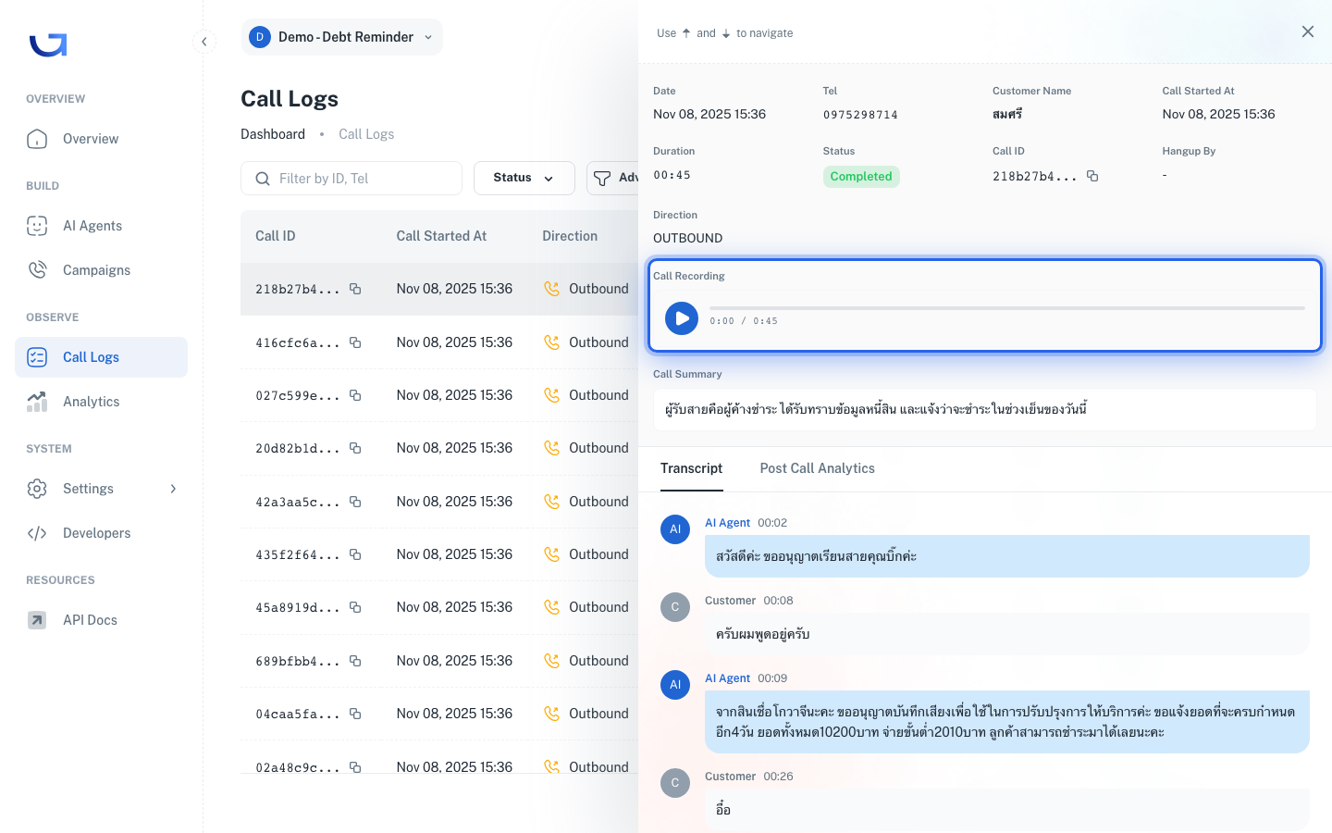Copy call ID in details panel
This screenshot has width=1332, height=833.
point(1092,176)
